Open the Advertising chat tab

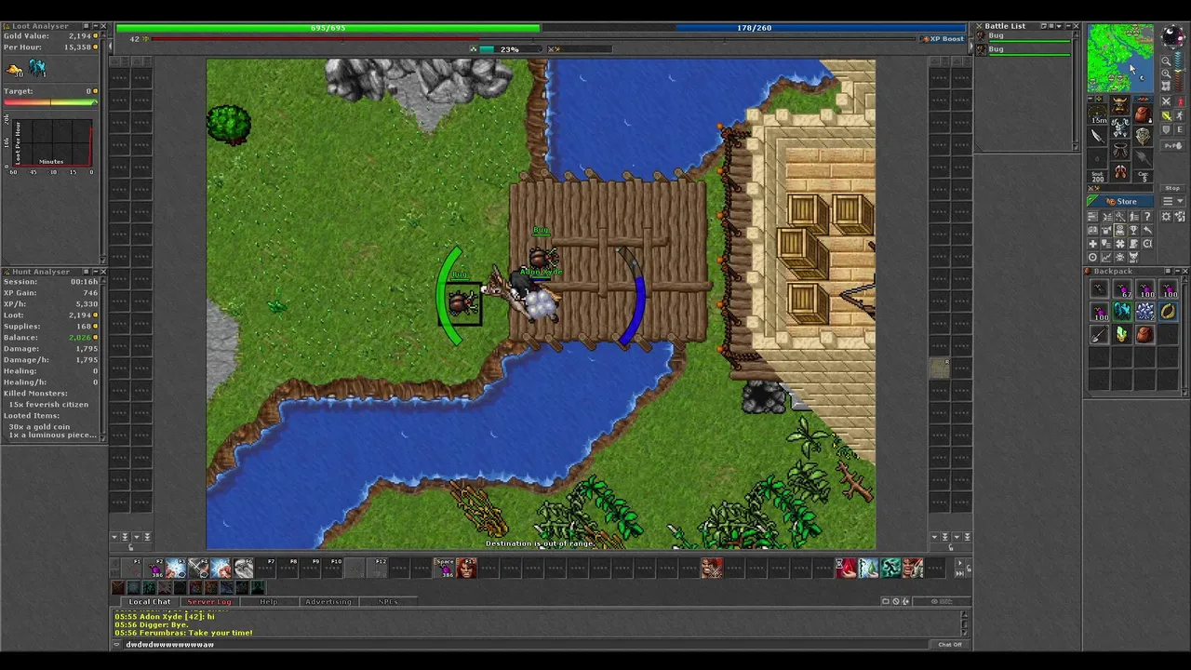[328, 602]
